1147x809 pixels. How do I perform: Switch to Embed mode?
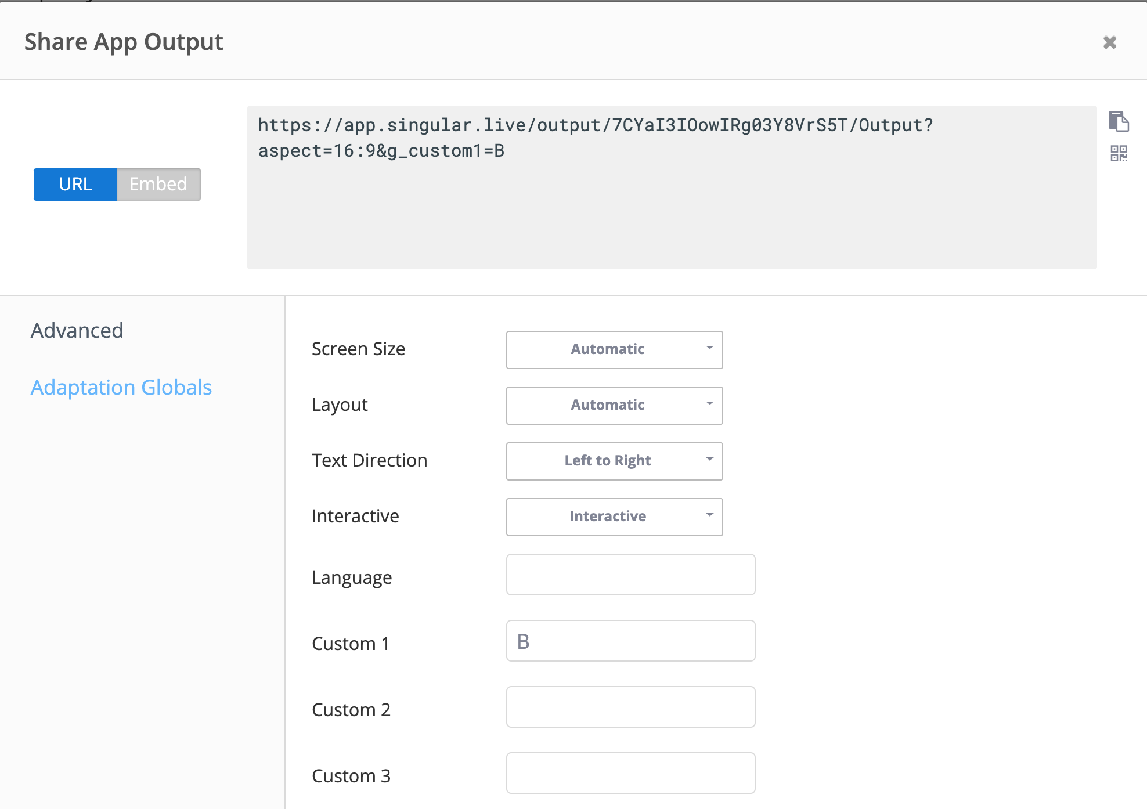[x=158, y=185]
